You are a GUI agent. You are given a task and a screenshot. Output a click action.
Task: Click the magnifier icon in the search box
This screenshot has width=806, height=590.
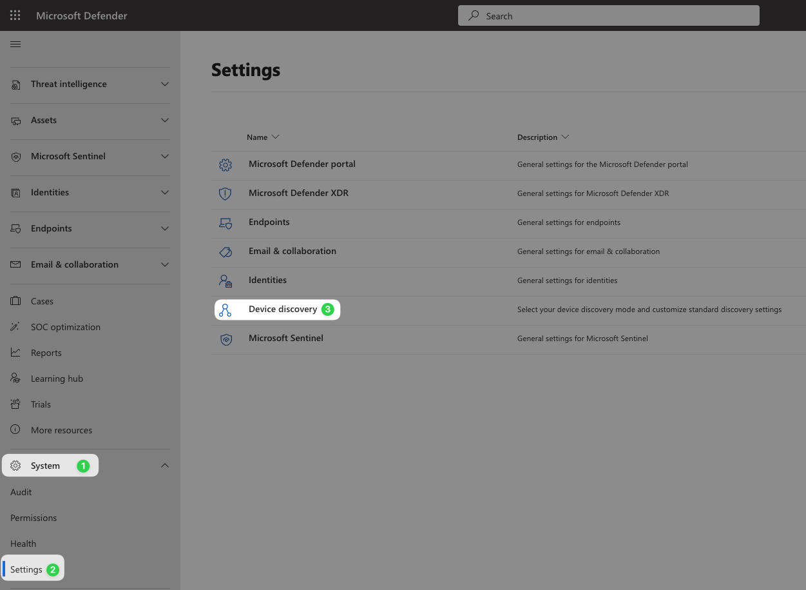click(x=474, y=15)
